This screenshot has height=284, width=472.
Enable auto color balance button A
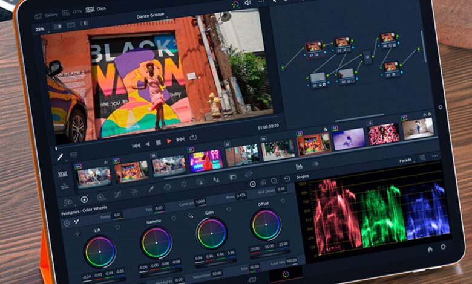67,223
